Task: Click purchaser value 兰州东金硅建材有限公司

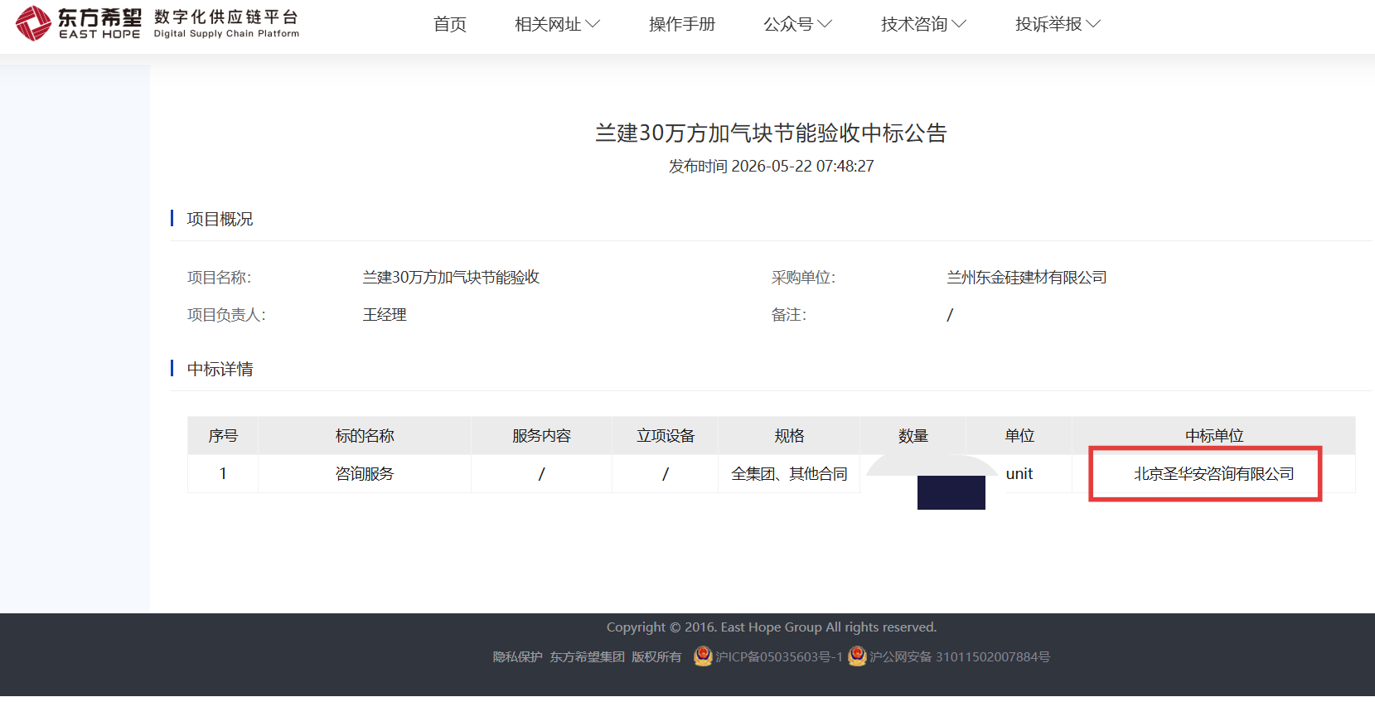Action: (x=1027, y=278)
